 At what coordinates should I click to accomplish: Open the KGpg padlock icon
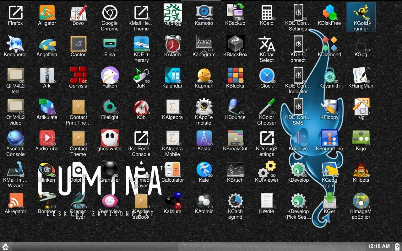(x=361, y=44)
